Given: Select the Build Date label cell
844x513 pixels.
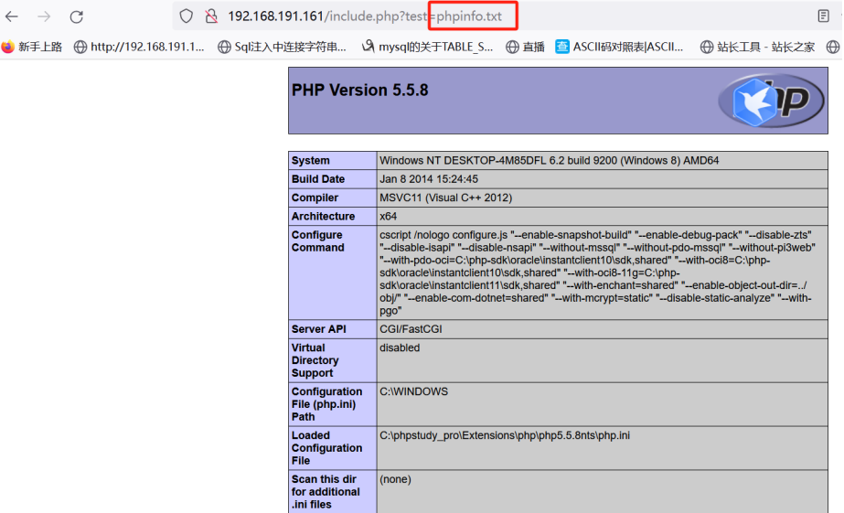Looking at the screenshot, I should click(333, 178).
